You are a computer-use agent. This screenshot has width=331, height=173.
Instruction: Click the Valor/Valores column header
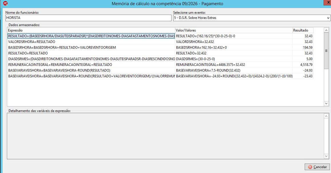[x=234, y=30]
